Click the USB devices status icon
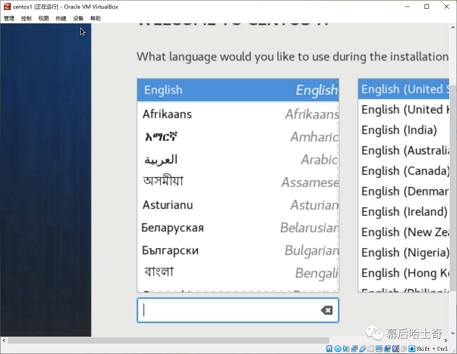 pyautogui.click(x=362, y=348)
